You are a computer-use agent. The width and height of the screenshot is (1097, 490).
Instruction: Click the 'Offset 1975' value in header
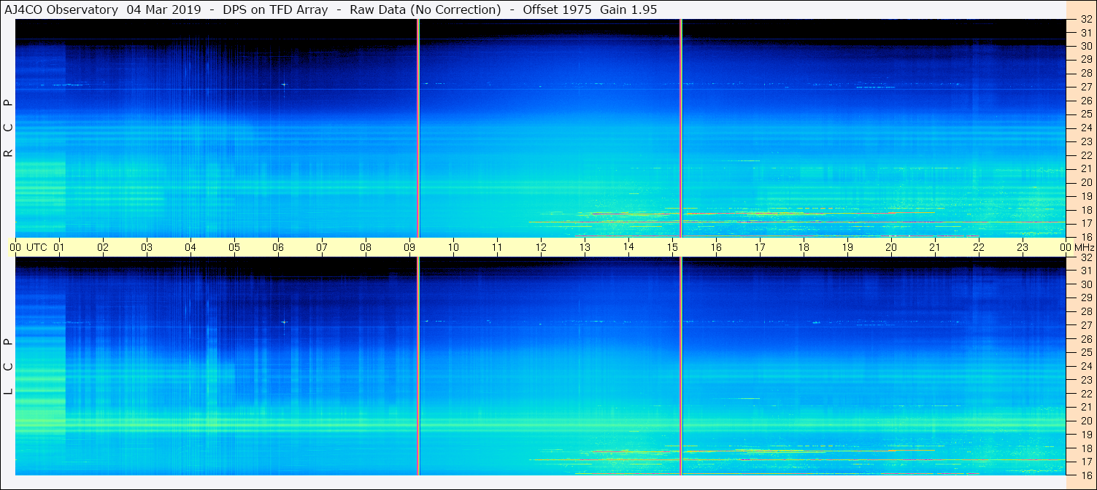pyautogui.click(x=558, y=9)
